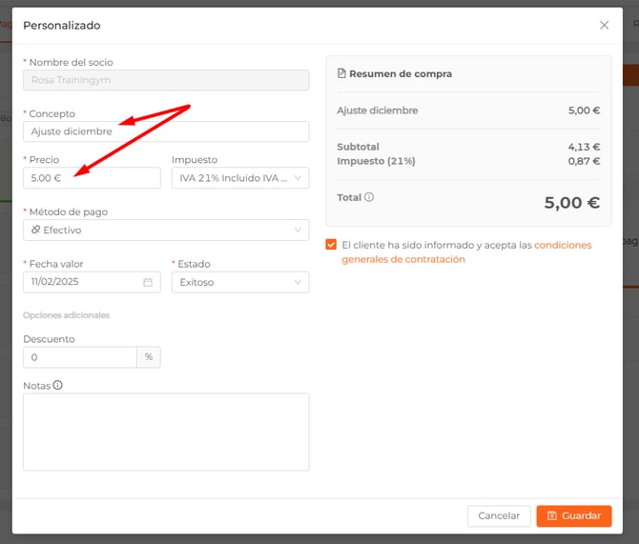Image resolution: width=639 pixels, height=544 pixels.
Task: Click the Resumen de compra document icon
Action: tap(341, 73)
